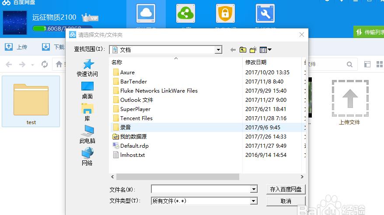Screen dimensions: 384x215
Task: Open the view menu dropdown icon
Action: coord(265,50)
